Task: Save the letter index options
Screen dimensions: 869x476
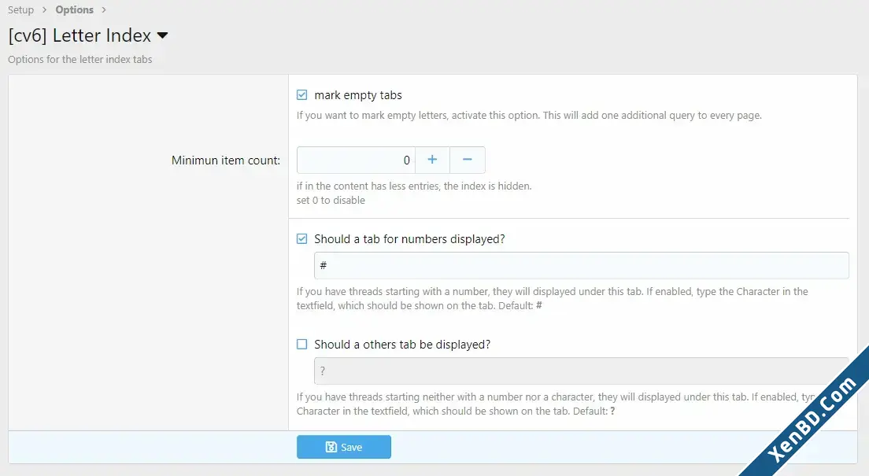Action: [344, 447]
